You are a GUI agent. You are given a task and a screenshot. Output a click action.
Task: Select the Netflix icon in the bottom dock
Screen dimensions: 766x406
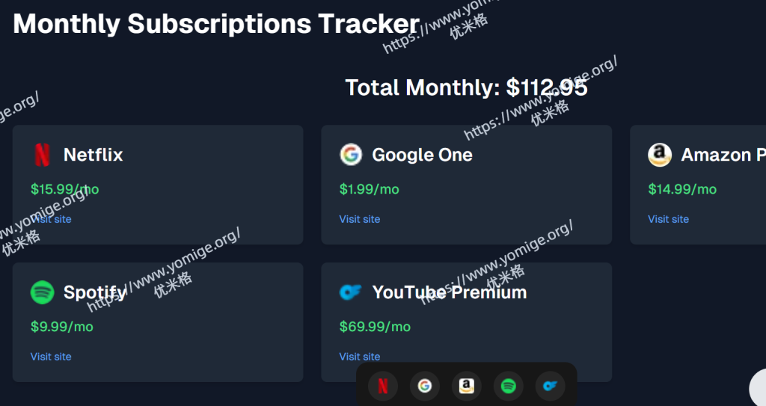point(383,386)
